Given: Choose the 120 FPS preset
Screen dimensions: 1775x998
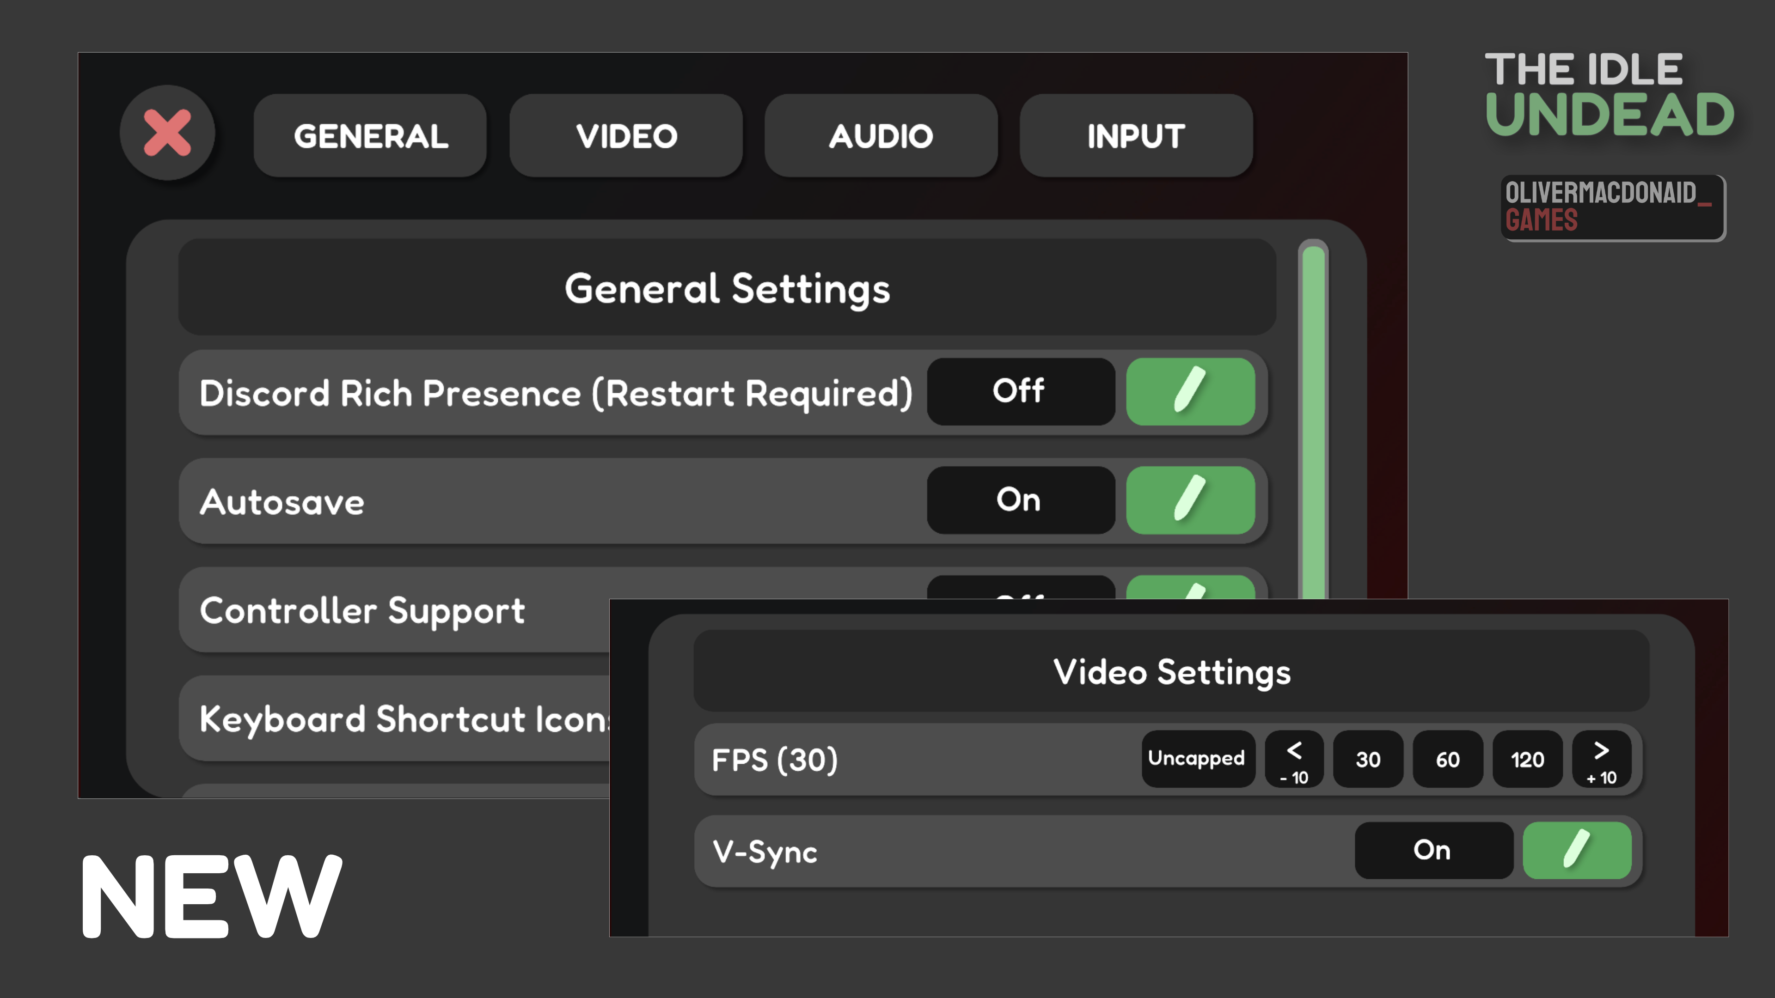Looking at the screenshot, I should click(1527, 759).
